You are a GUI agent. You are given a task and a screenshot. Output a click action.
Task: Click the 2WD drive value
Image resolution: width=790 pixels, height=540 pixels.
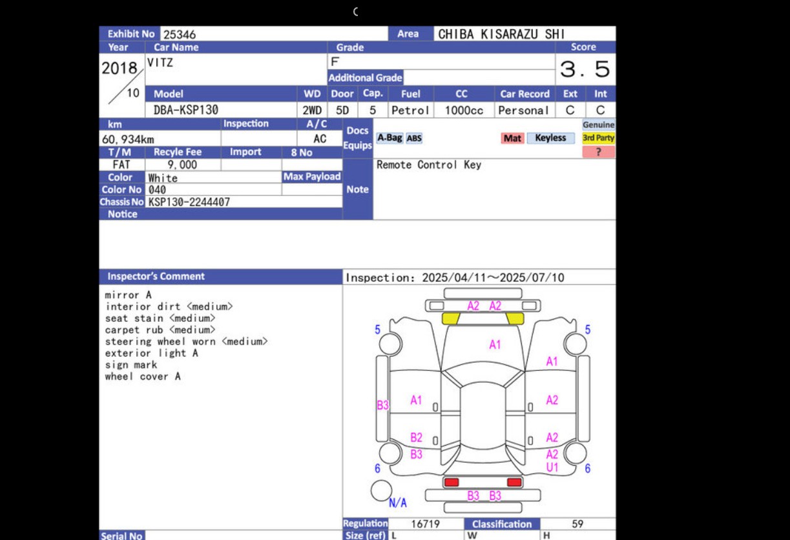(312, 110)
